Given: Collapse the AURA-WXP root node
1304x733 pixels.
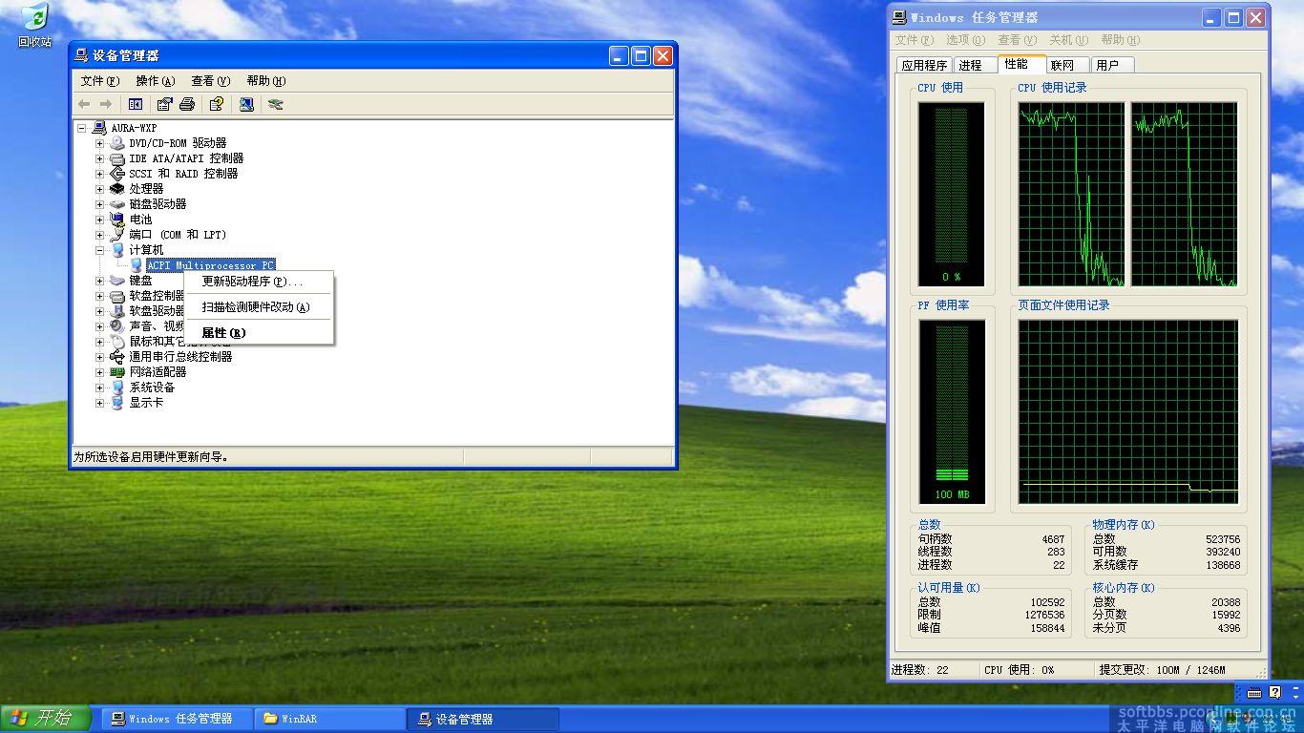Looking at the screenshot, I should tap(83, 128).
